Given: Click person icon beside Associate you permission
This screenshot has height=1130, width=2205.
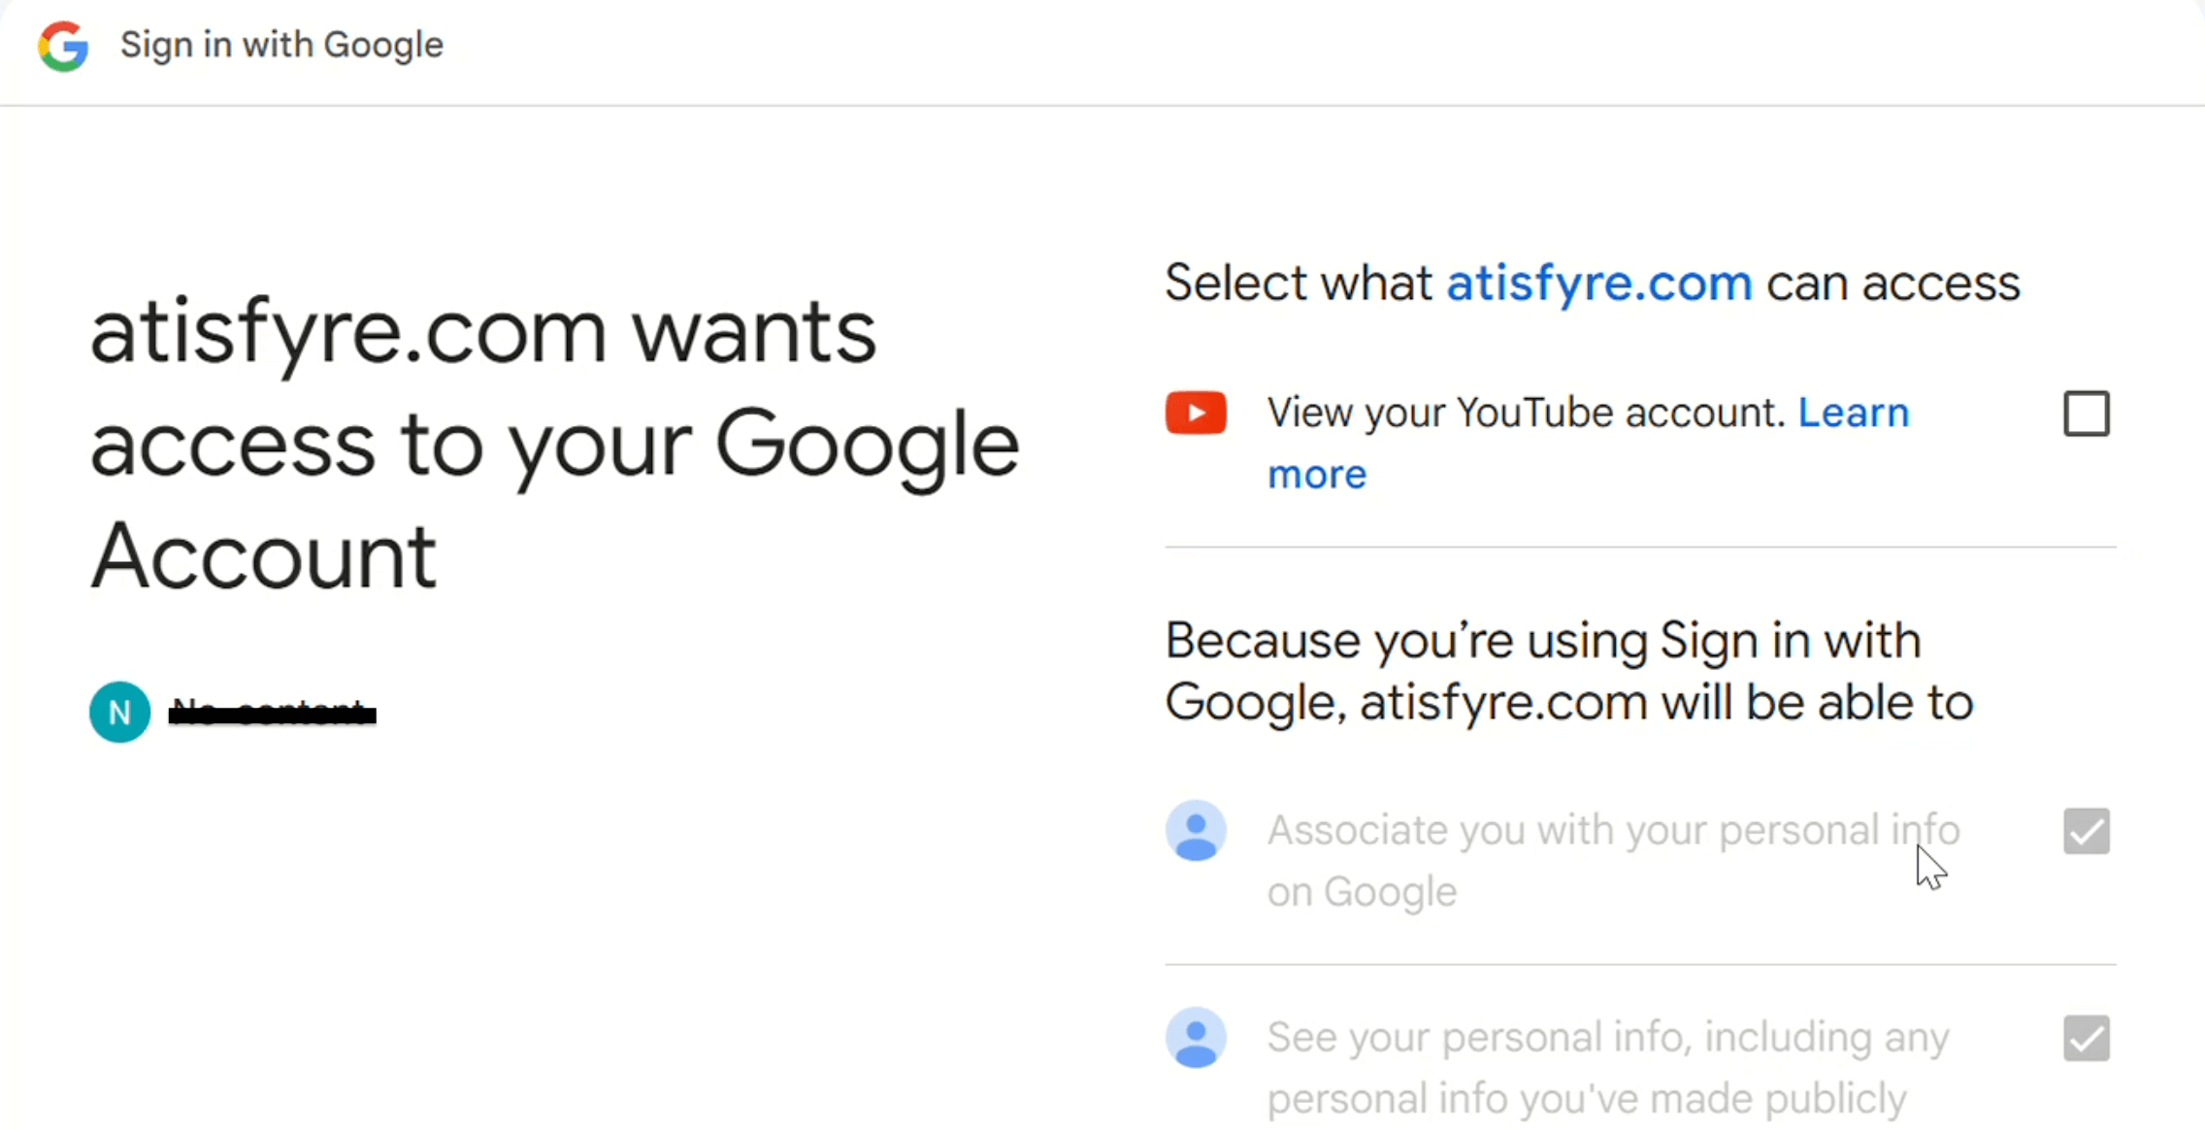Looking at the screenshot, I should pyautogui.click(x=1196, y=831).
